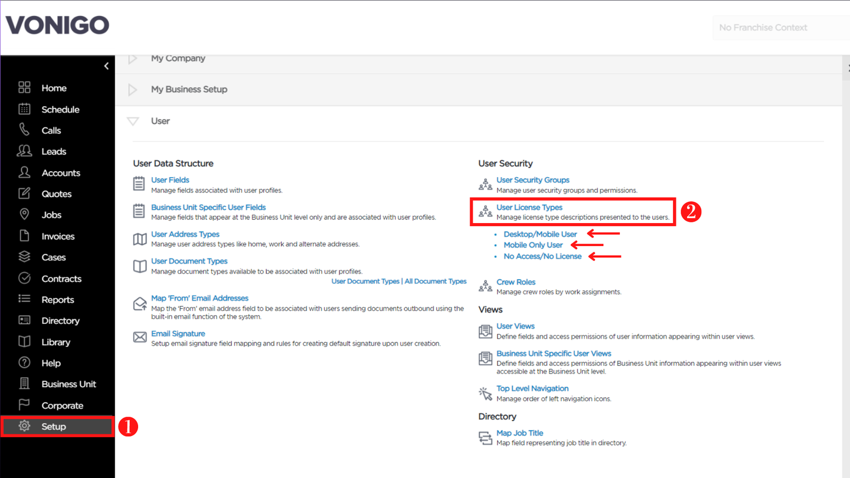Open the Contracts checkmark icon
The height and width of the screenshot is (478, 850).
(24, 278)
